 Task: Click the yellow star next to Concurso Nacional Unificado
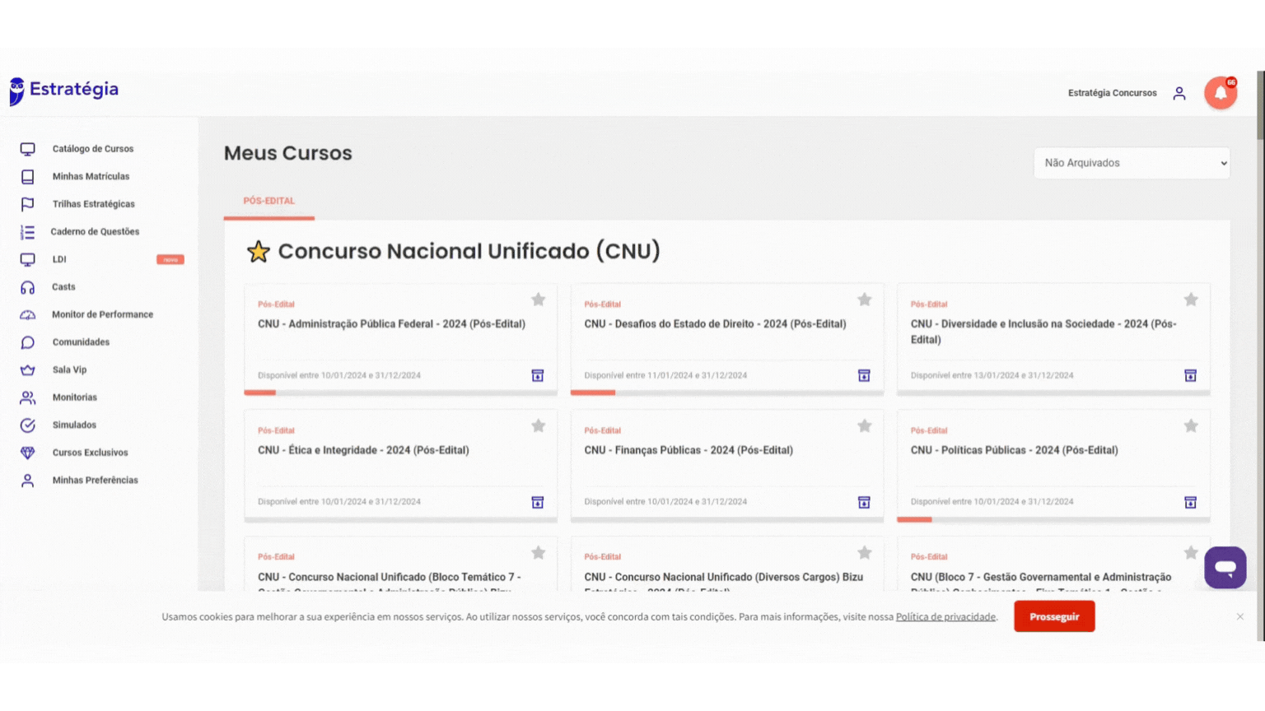[259, 251]
